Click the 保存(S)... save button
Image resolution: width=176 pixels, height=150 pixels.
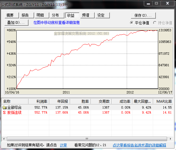[x=143, y=15]
